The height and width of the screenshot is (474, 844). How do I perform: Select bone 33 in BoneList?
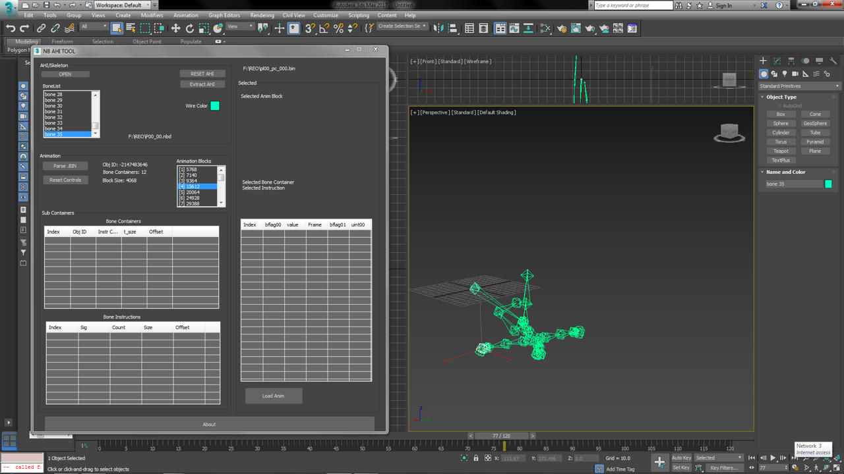coord(68,123)
